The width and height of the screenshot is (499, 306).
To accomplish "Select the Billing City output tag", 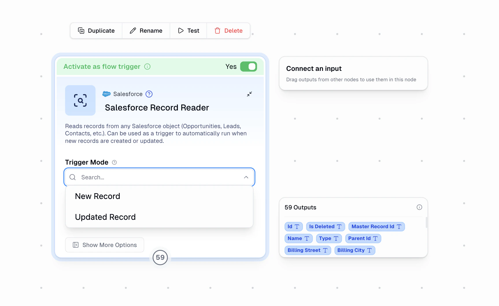I will [x=355, y=250].
